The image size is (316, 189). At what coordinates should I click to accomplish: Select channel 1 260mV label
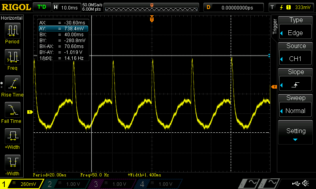point(23,184)
